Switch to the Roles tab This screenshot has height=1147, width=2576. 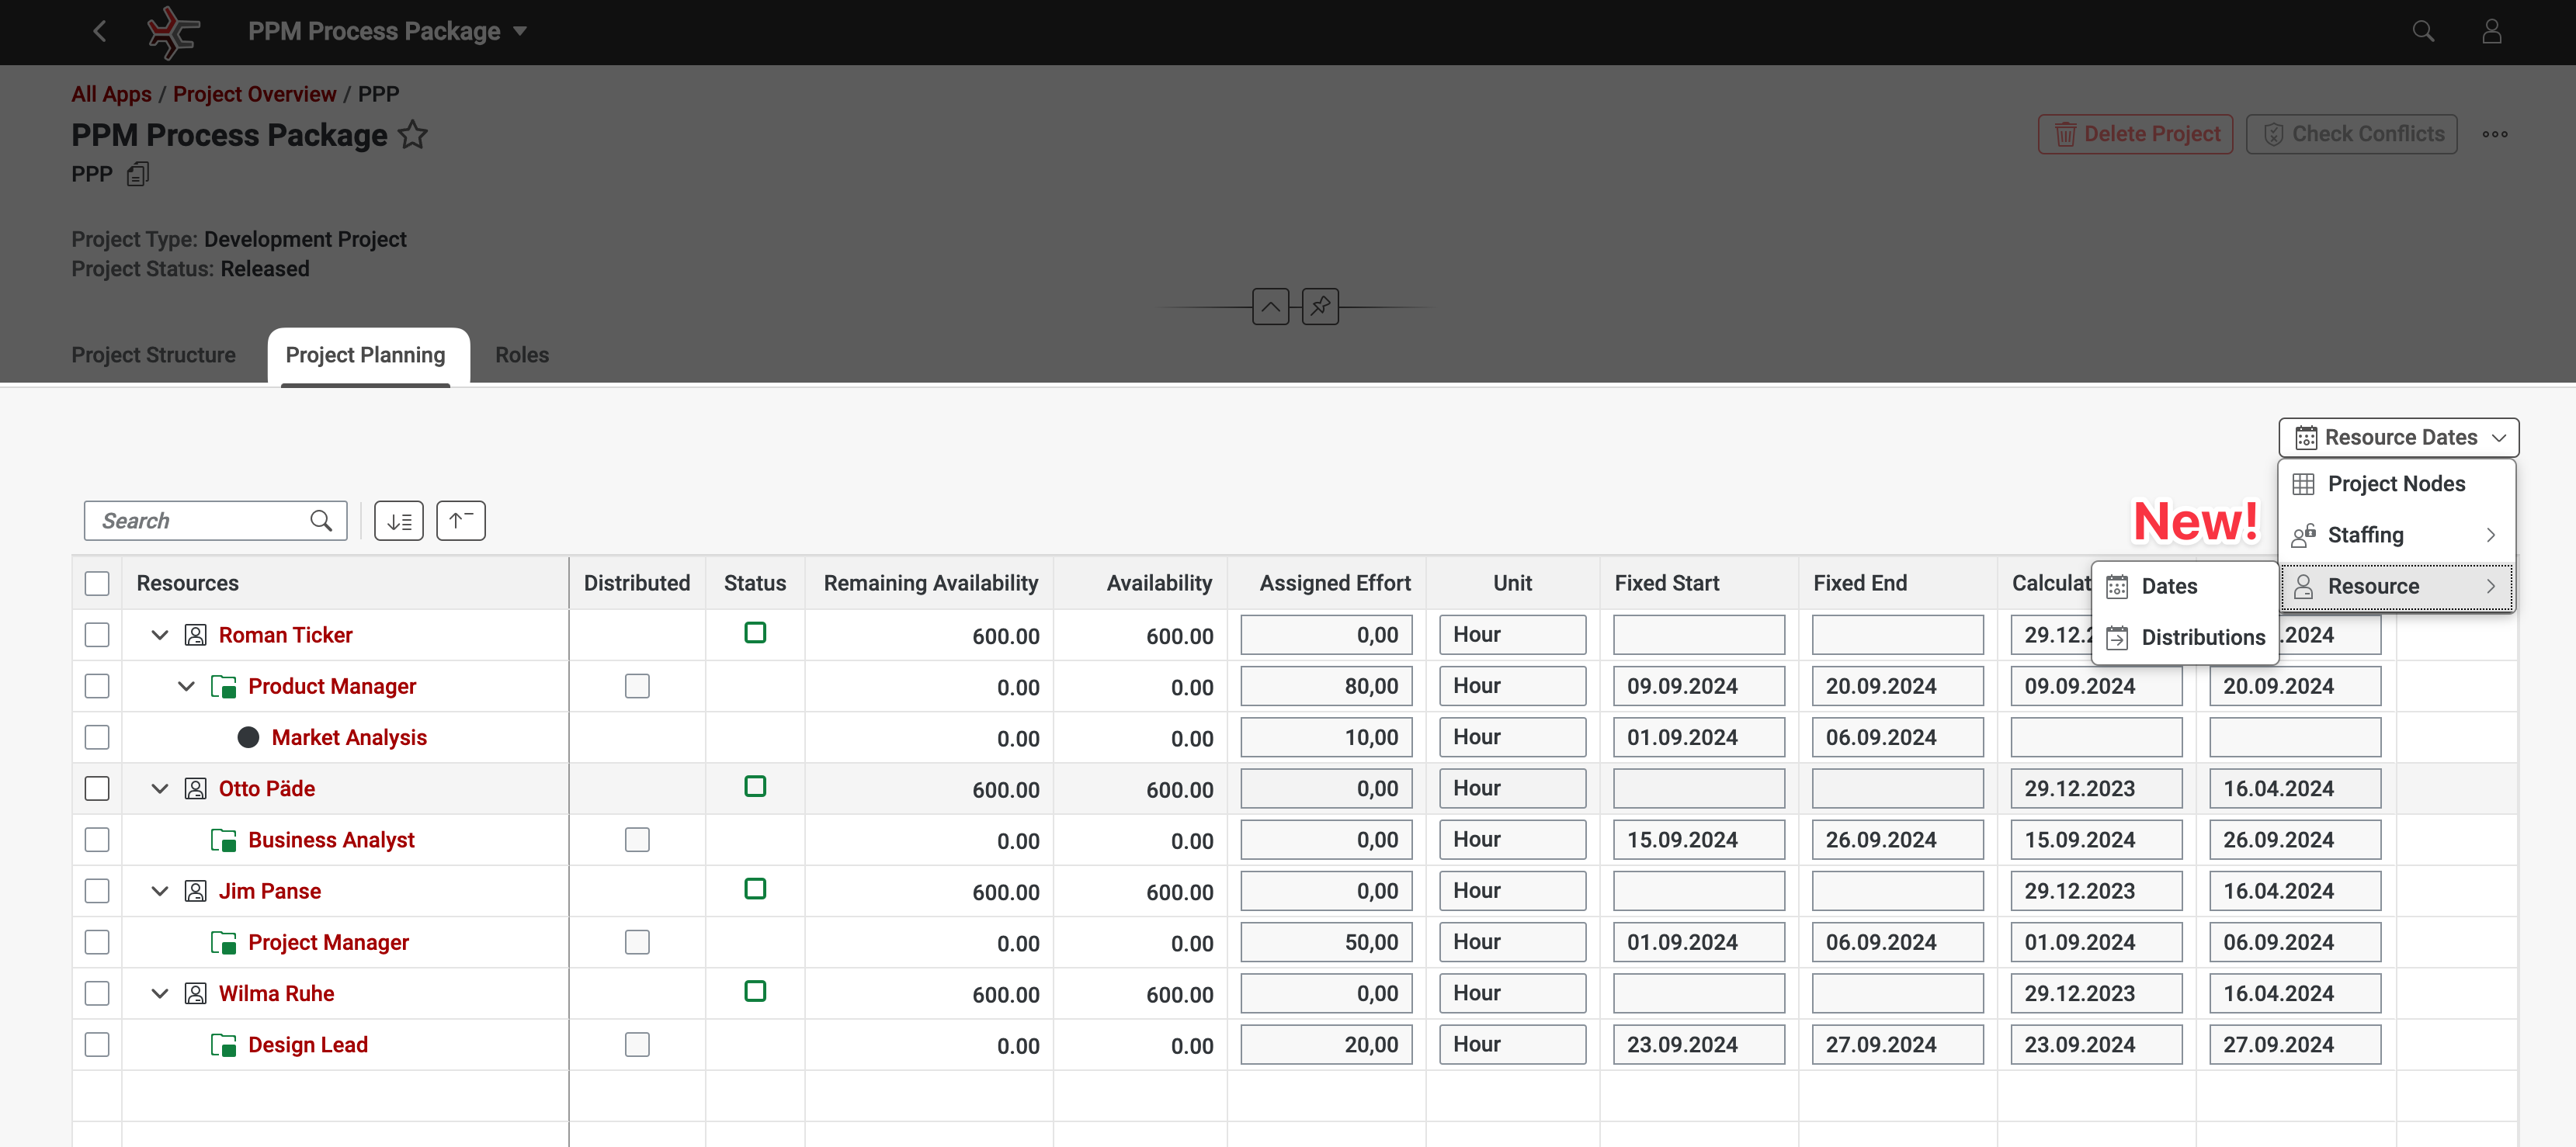[x=521, y=355]
